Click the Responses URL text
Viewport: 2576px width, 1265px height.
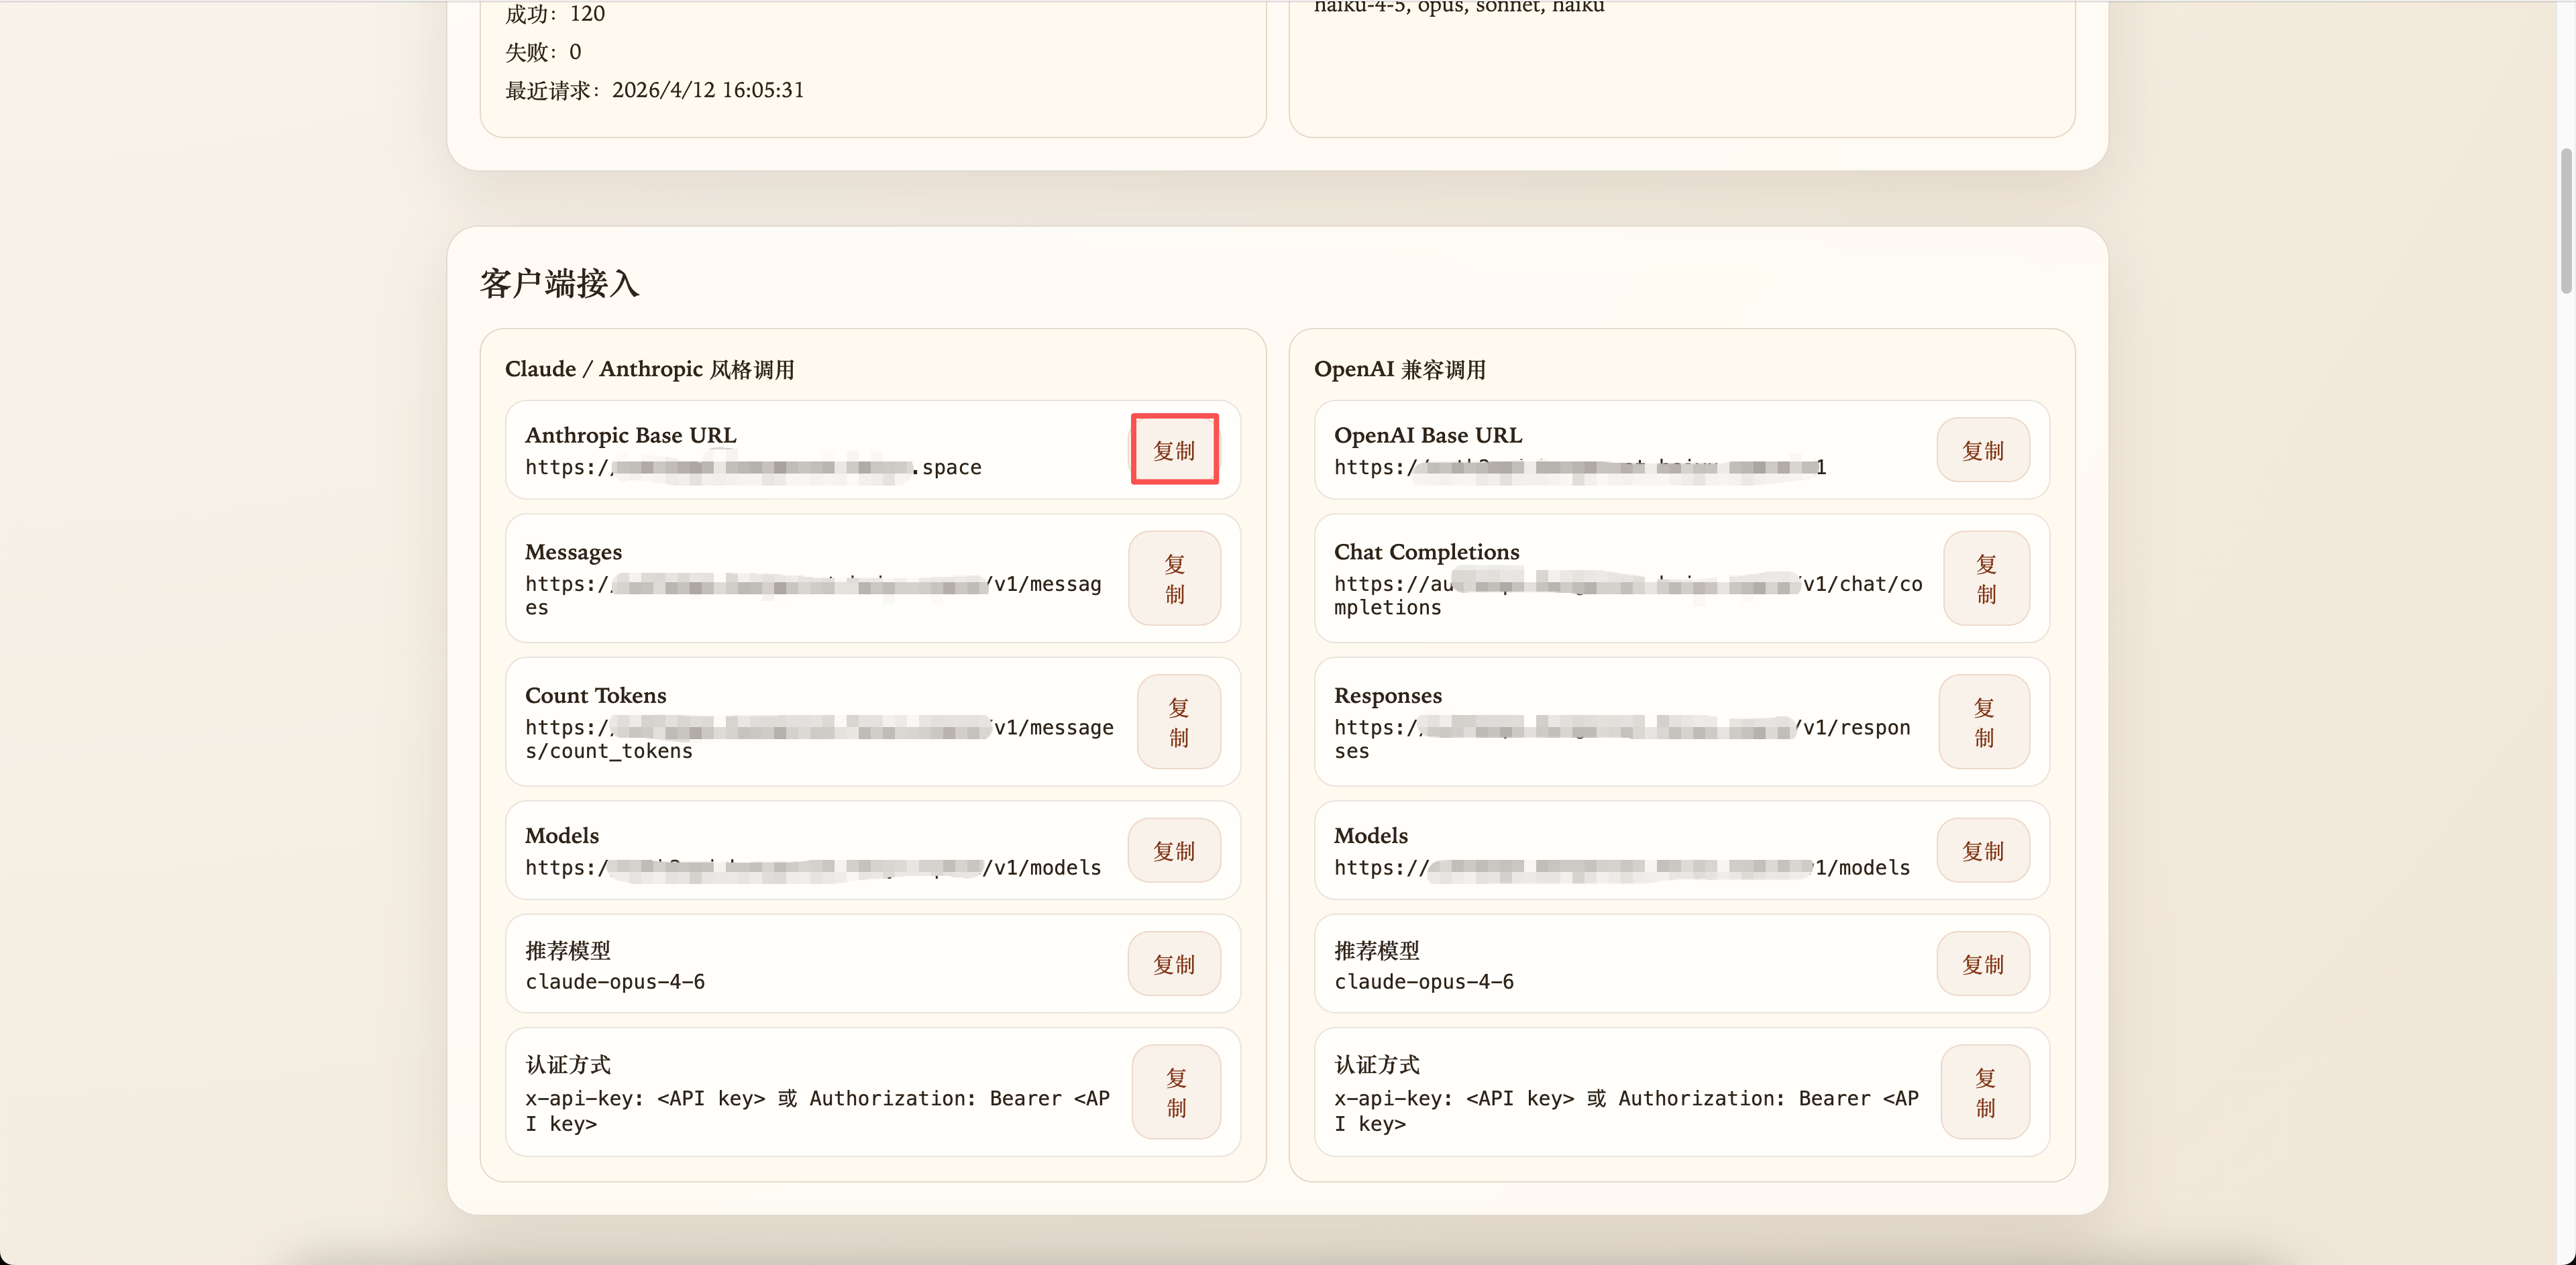point(1622,739)
